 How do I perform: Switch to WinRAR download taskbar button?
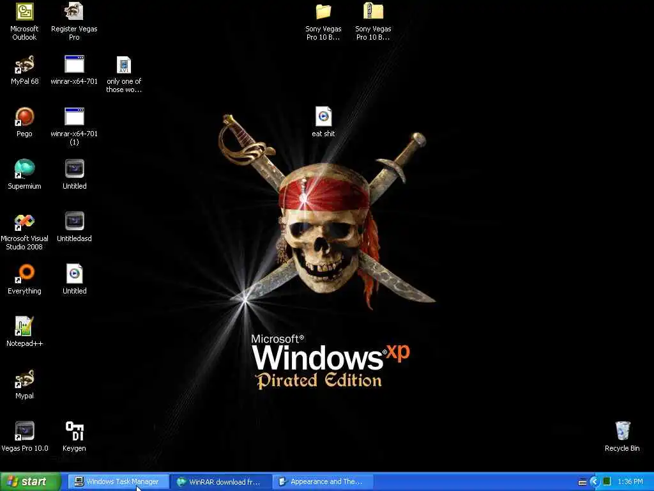[221, 482]
